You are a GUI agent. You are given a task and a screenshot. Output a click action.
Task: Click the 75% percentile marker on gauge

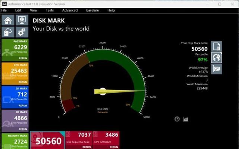(91, 66)
